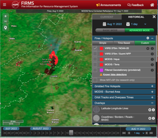Select the Simple fire display tab

[103, 43]
